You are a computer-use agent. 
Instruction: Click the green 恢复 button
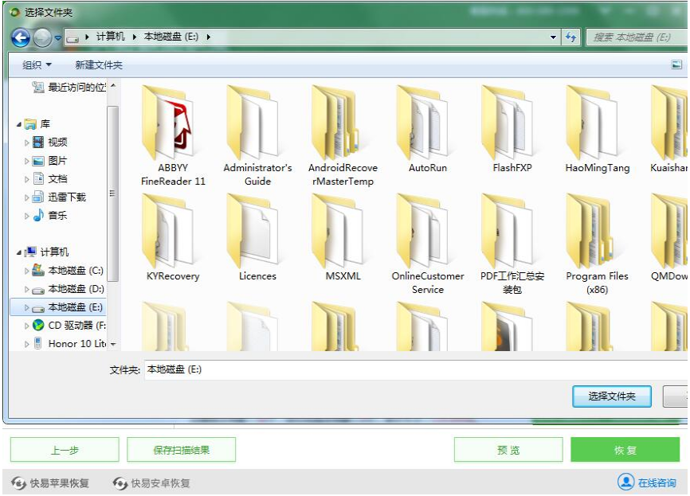(x=625, y=450)
